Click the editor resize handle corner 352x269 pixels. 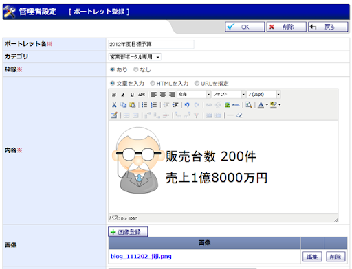coord(336,220)
